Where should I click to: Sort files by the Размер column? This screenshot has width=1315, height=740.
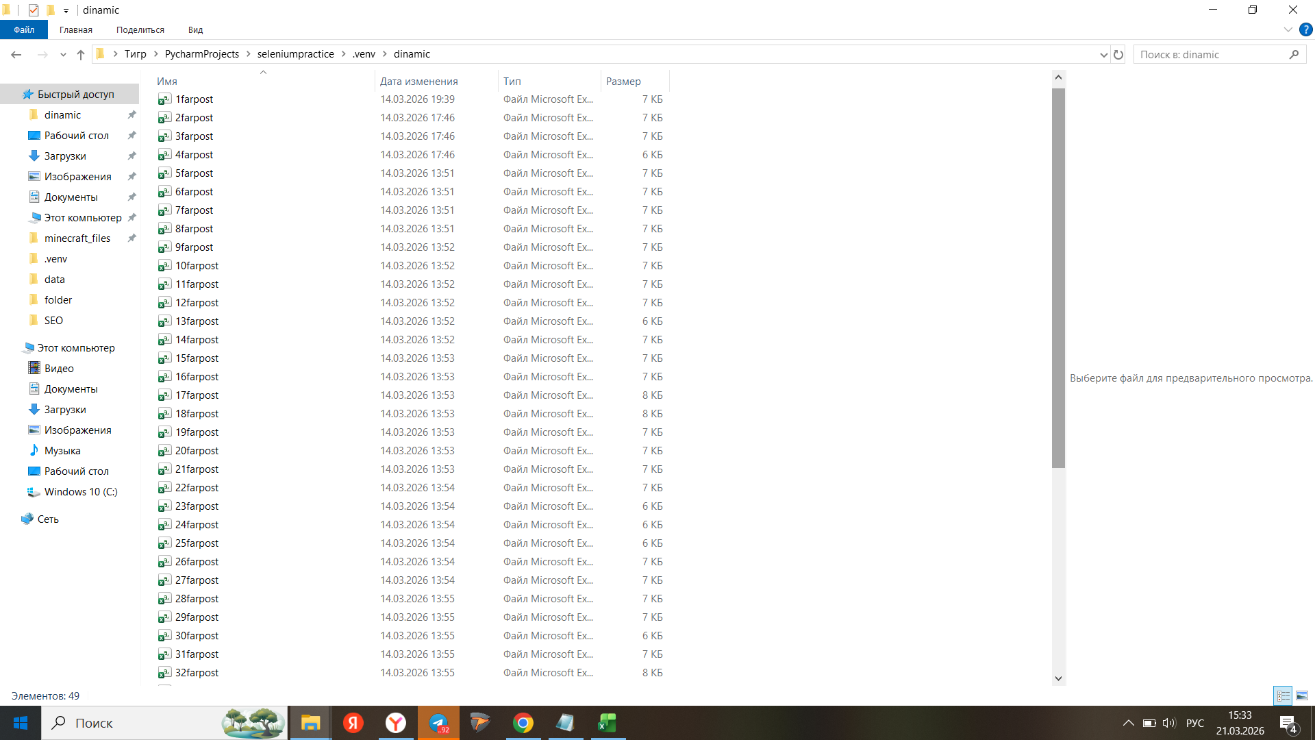(623, 81)
